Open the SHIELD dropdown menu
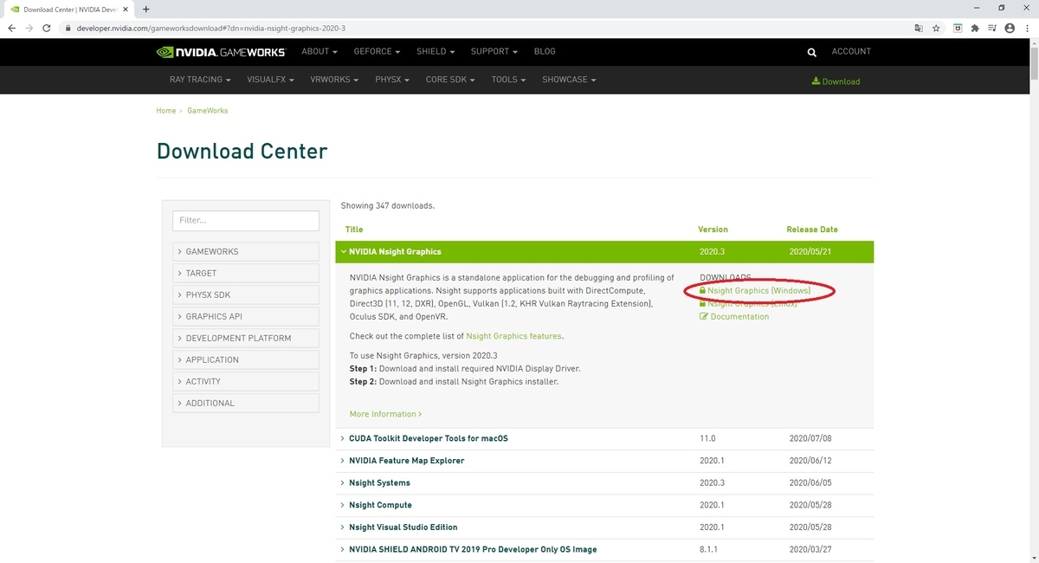This screenshot has width=1039, height=563. 436,51
